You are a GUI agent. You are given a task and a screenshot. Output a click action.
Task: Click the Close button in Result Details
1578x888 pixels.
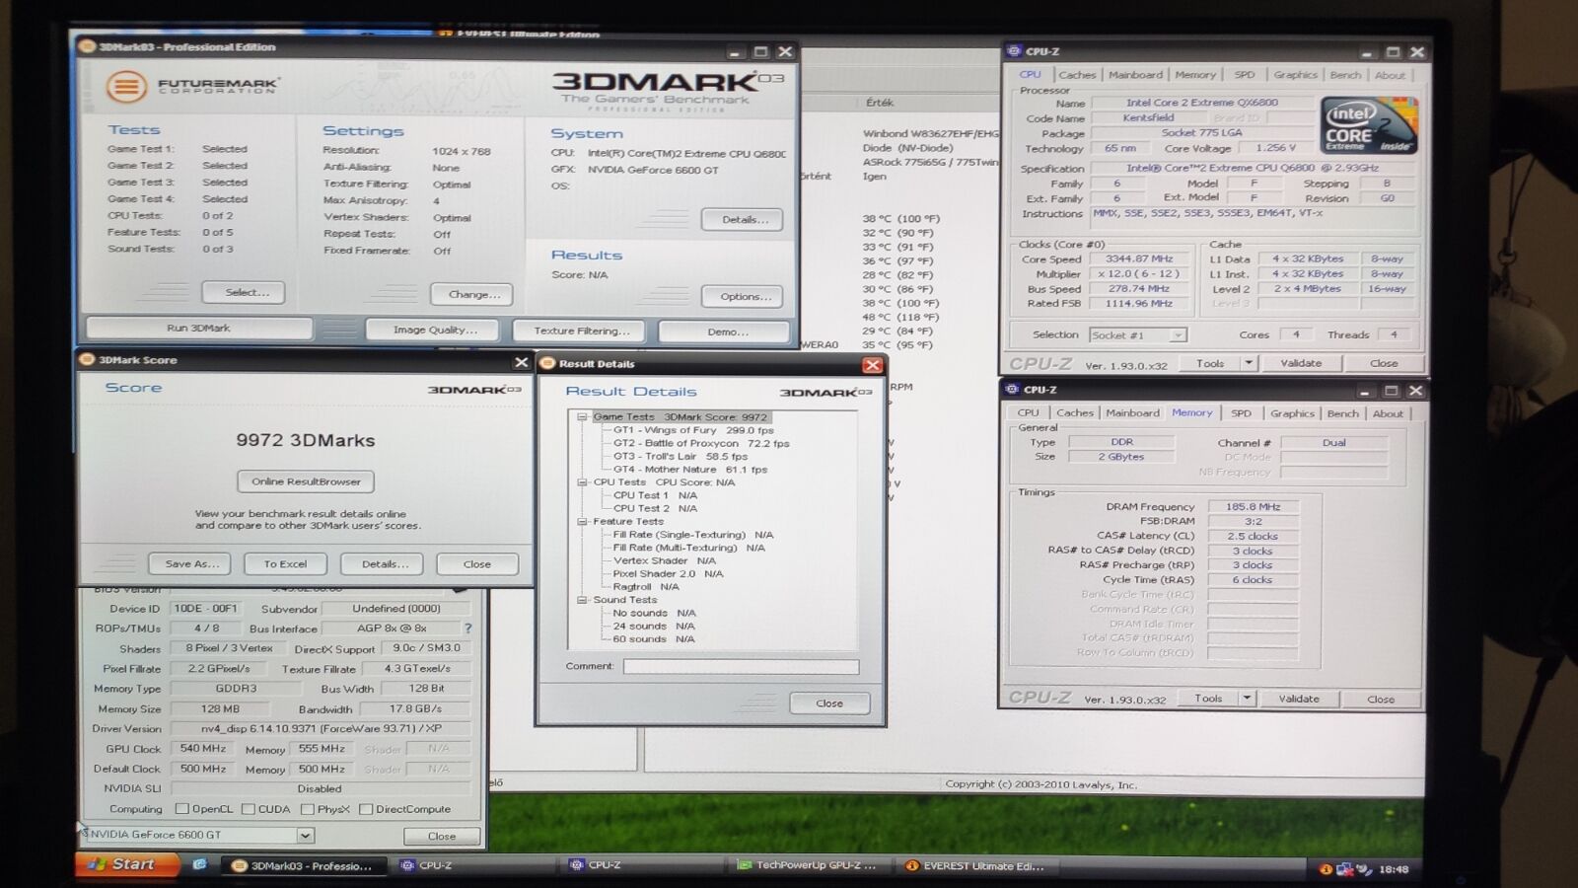click(x=828, y=703)
